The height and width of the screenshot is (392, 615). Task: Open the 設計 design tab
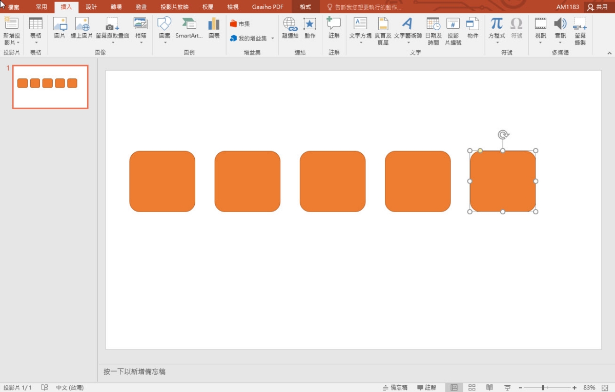91,7
